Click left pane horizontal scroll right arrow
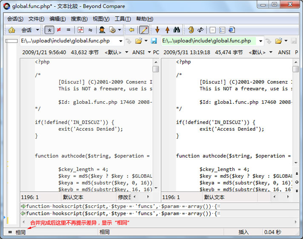The image size is (303, 239). 148,197
